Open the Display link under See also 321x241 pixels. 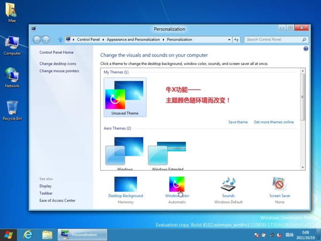click(x=46, y=186)
